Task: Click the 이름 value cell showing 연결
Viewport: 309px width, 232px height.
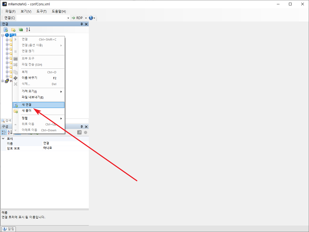Action: tap(66, 143)
